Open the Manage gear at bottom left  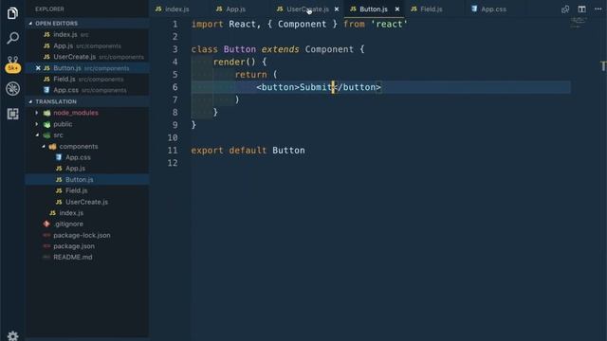(x=12, y=335)
